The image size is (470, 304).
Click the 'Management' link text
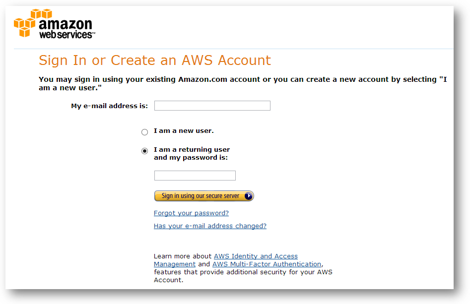click(x=175, y=264)
